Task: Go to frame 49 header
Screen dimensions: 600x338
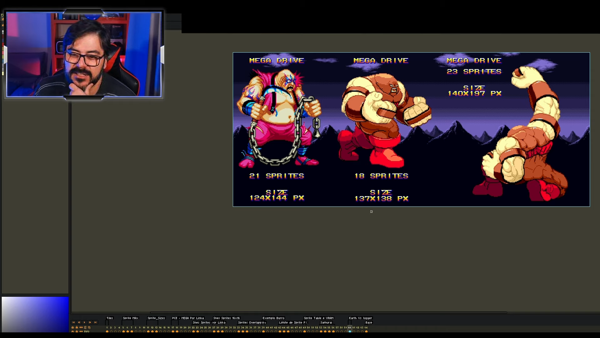Action: click(x=304, y=327)
